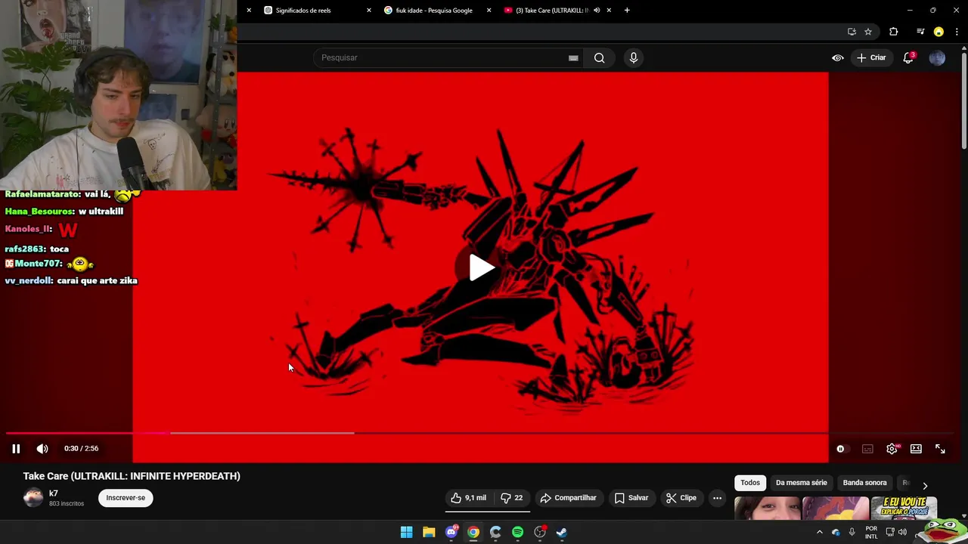
Task: Click the eye icon beside Criar
Action: pos(838,57)
